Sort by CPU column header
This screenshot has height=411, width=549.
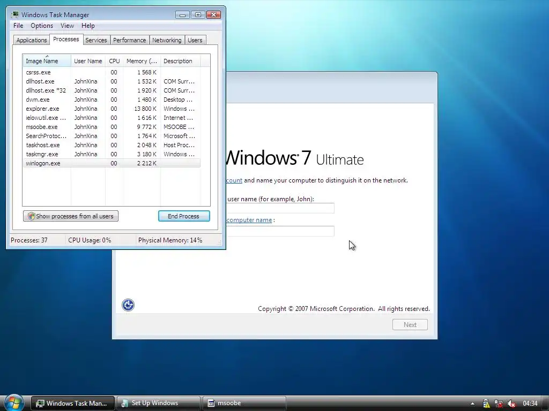(x=114, y=61)
